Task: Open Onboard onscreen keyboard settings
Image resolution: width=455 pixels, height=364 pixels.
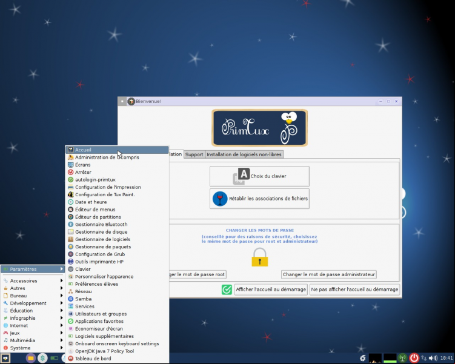Action: click(117, 343)
